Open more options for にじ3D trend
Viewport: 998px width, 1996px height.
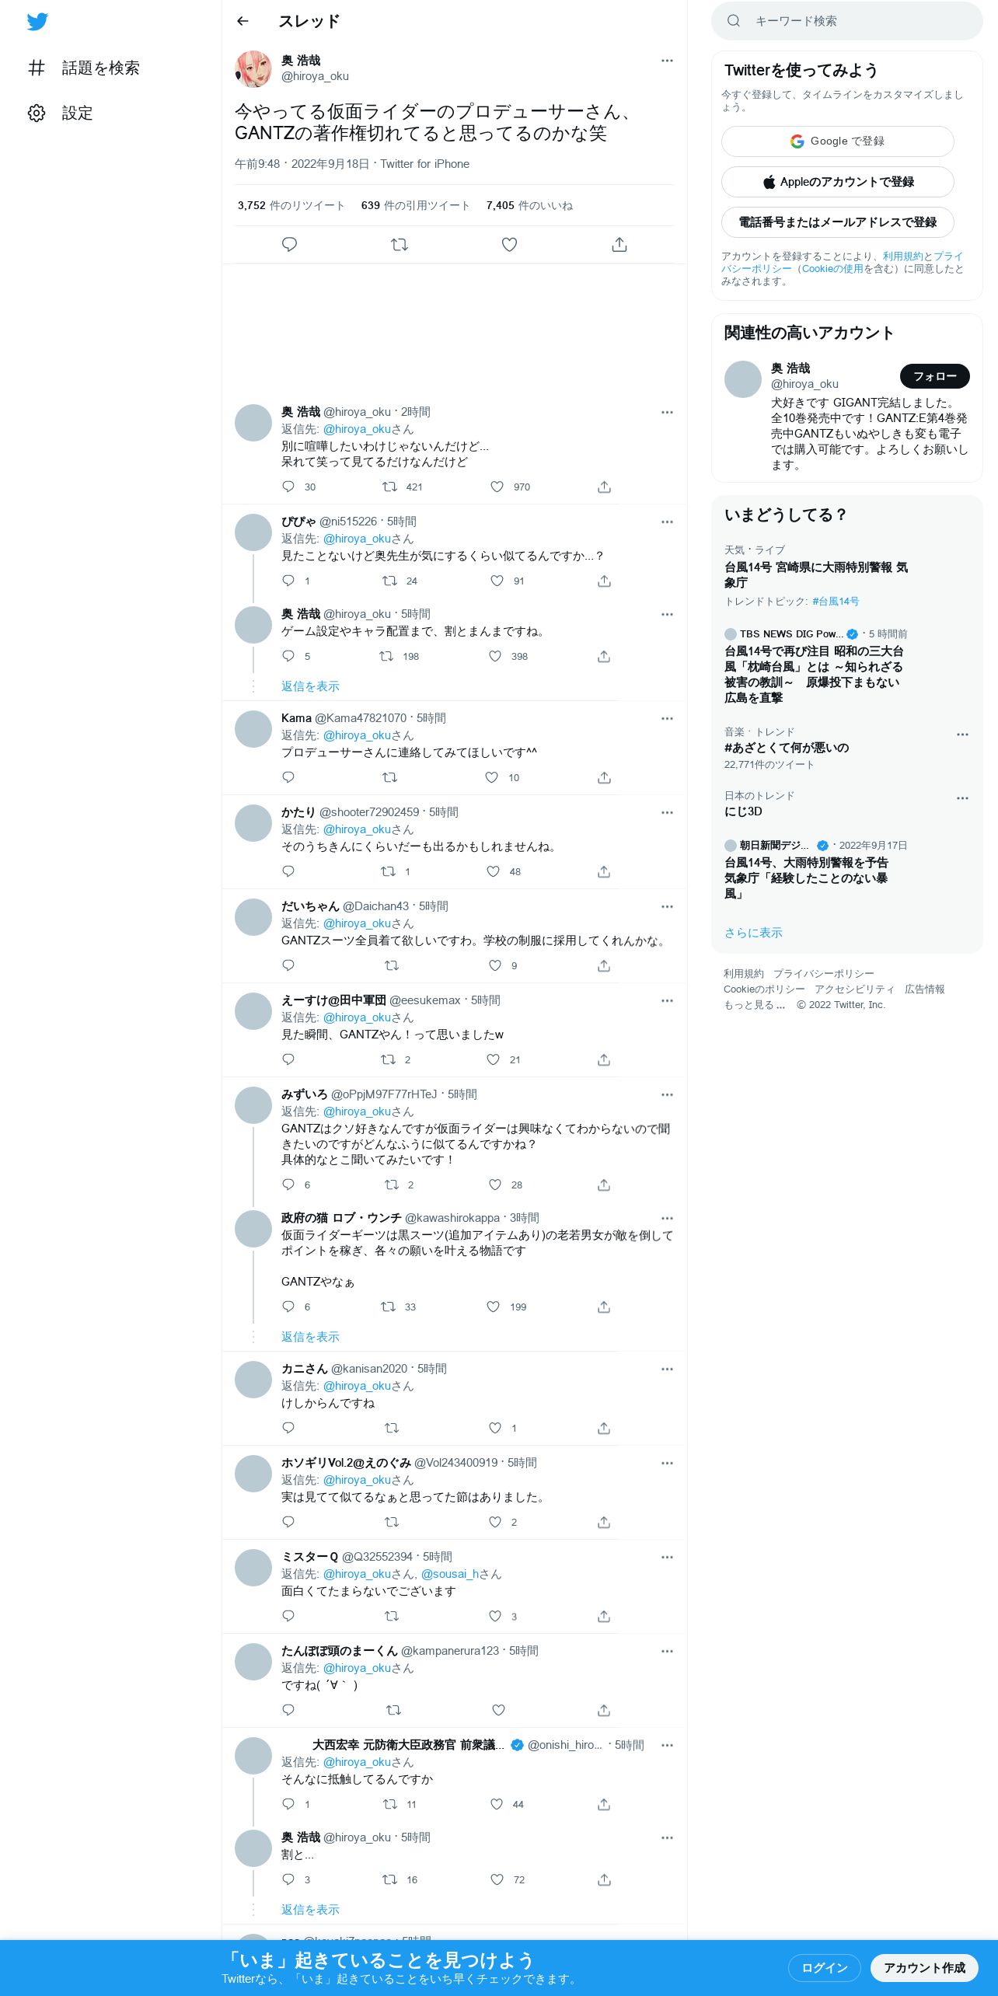pyautogui.click(x=962, y=798)
